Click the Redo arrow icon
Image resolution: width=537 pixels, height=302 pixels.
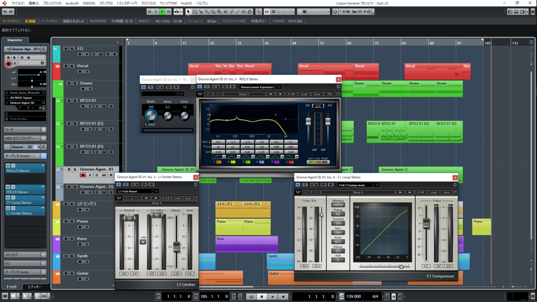pyautogui.click(x=11, y=12)
